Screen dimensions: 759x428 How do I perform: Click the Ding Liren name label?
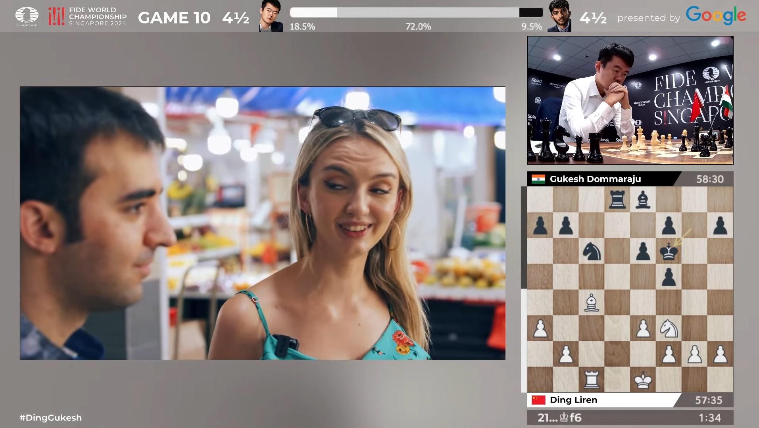coord(573,400)
